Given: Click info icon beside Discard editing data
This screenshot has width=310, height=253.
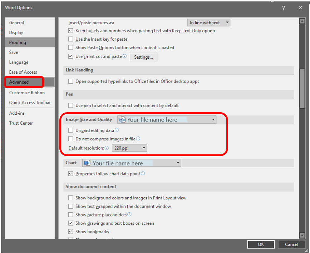Looking at the screenshot, I should pyautogui.click(x=117, y=130).
